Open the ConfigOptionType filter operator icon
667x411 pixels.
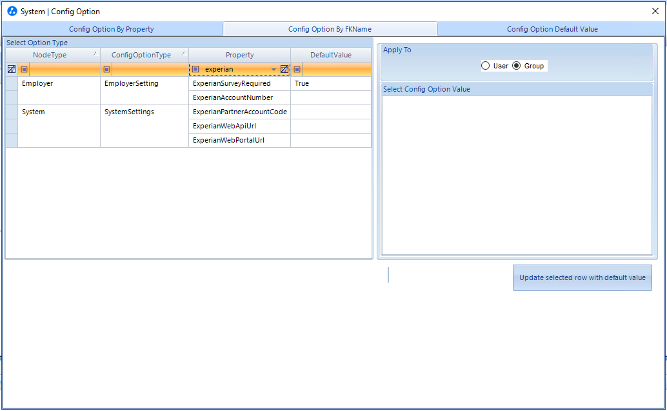[107, 69]
